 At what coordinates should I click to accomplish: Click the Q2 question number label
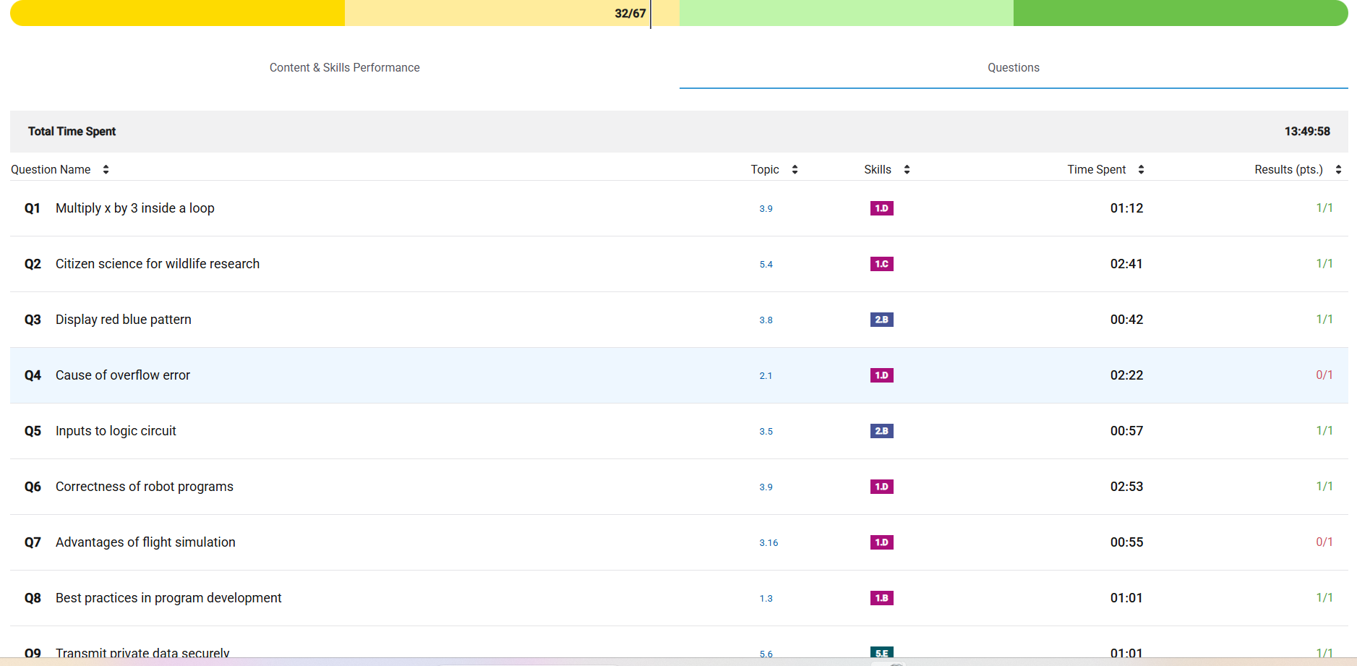coord(33,264)
